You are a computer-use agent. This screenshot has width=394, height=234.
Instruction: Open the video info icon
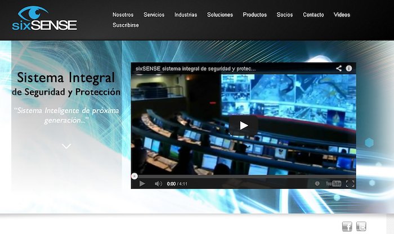(x=349, y=68)
